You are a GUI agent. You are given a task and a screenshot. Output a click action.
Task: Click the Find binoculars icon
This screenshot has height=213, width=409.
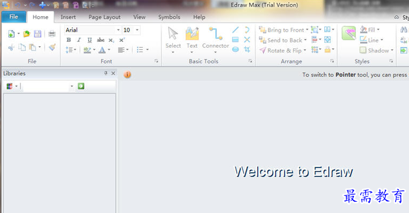(x=404, y=30)
